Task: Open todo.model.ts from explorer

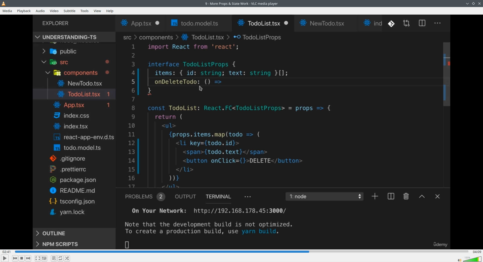Action: (74, 148)
